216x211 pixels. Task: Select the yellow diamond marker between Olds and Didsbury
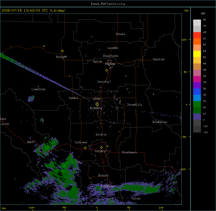pyautogui.click(x=97, y=104)
